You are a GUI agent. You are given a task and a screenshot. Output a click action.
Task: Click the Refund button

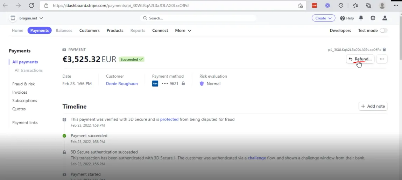[x=360, y=59]
